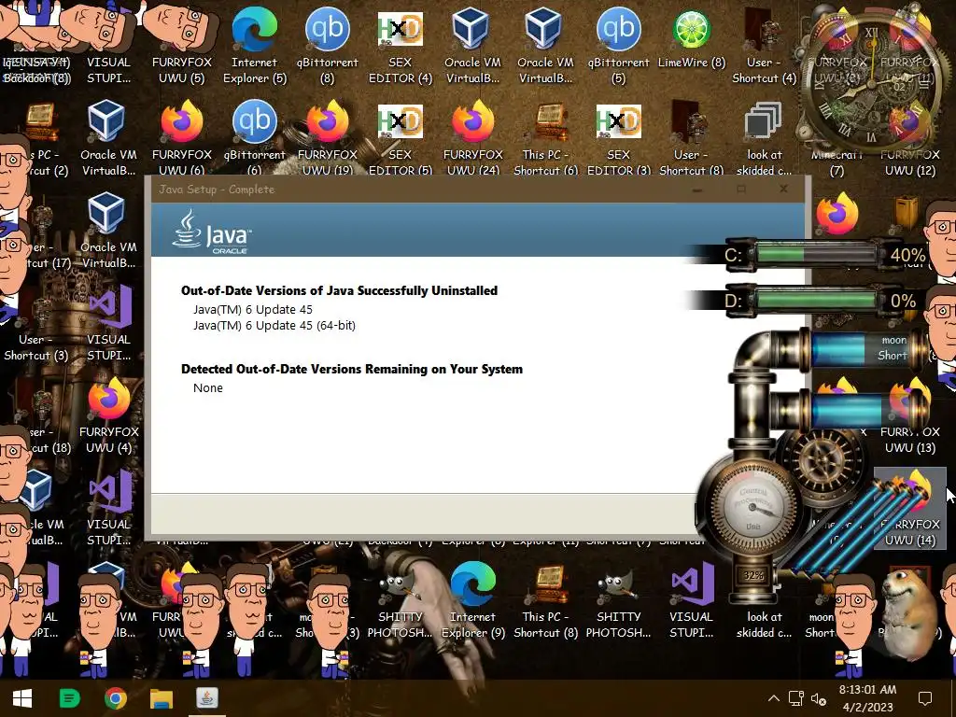Click the 'Java(TM) 6 Update 45 (64-bit)' line

[x=274, y=326]
